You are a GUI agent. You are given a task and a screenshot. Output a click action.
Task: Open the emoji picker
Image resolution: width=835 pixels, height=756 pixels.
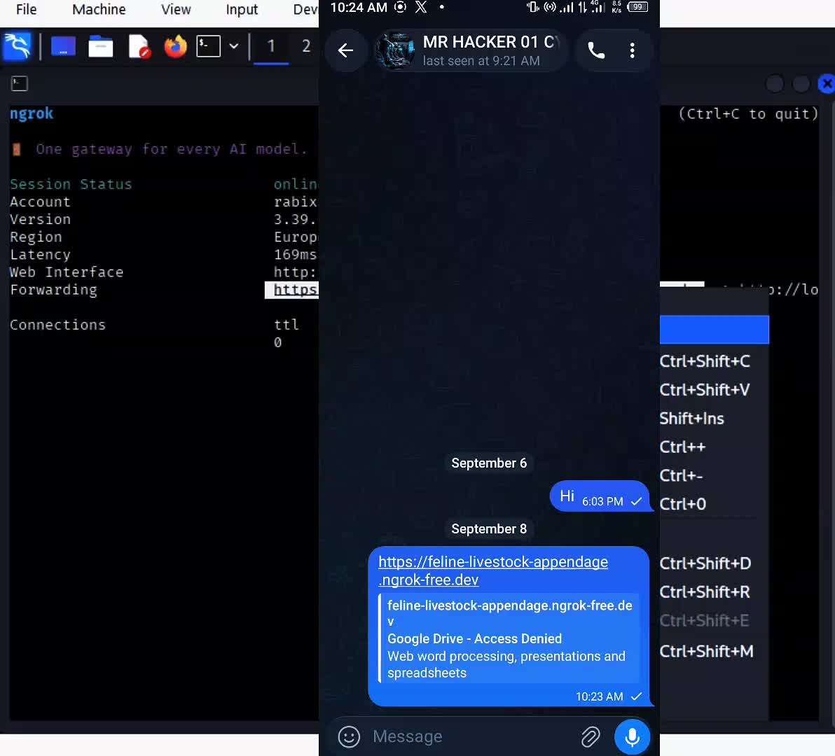(349, 737)
